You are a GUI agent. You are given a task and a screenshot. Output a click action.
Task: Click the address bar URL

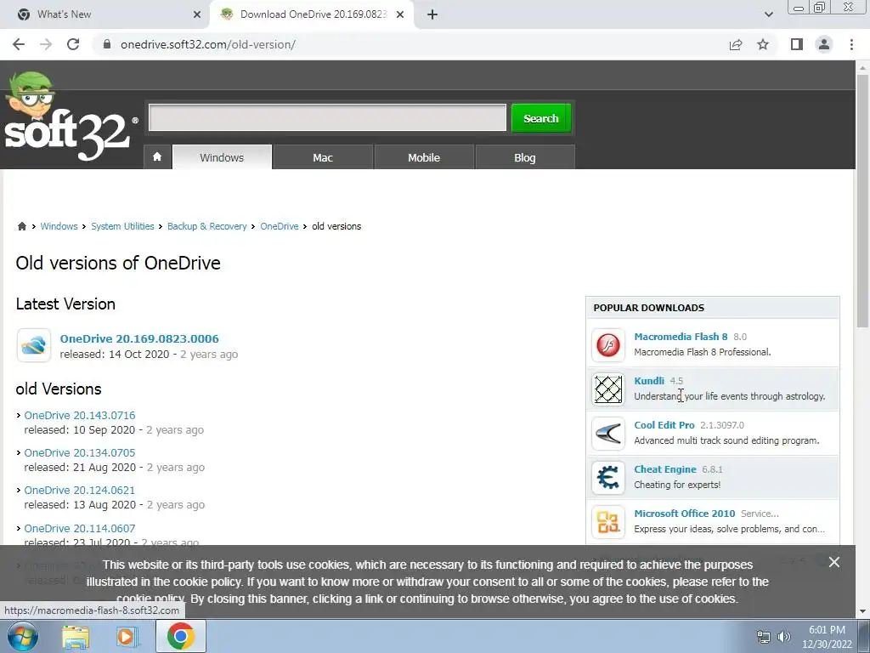click(208, 44)
